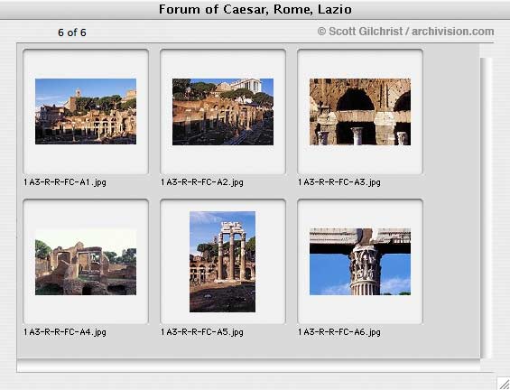Click the 1A3-R-R-FC-A1.jpg filename label
The height and width of the screenshot is (390, 510).
point(65,182)
